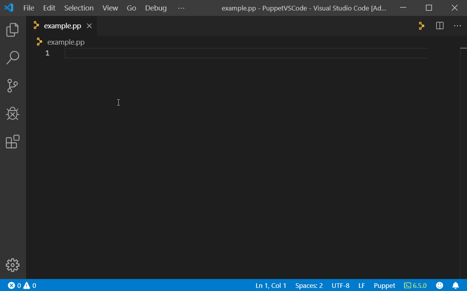Open the menu bar overflow ellipsis
This screenshot has width=467, height=291.
tap(181, 8)
